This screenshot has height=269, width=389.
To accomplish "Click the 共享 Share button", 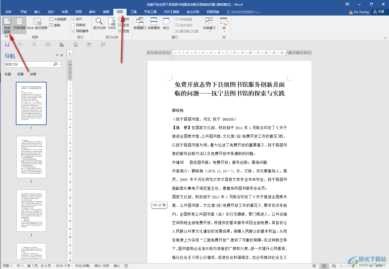I will [379, 12].
